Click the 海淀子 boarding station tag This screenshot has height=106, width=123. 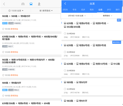tap(8, 46)
